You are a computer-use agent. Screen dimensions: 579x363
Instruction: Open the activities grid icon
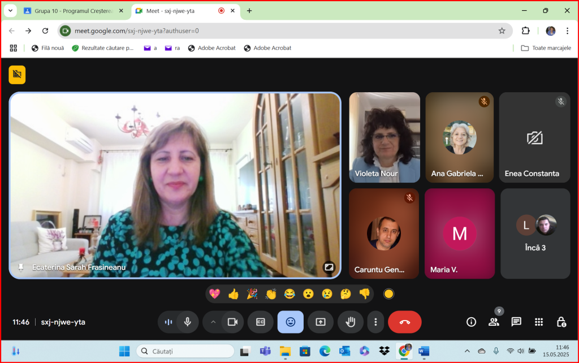pyautogui.click(x=539, y=322)
